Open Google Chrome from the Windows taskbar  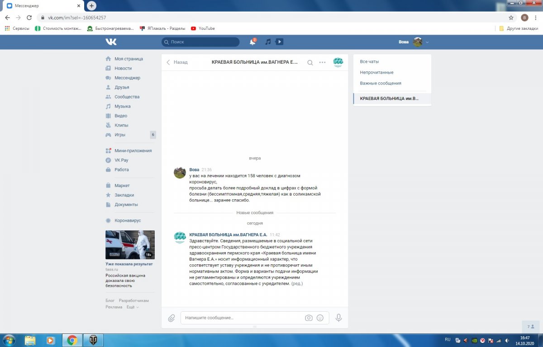click(x=72, y=340)
